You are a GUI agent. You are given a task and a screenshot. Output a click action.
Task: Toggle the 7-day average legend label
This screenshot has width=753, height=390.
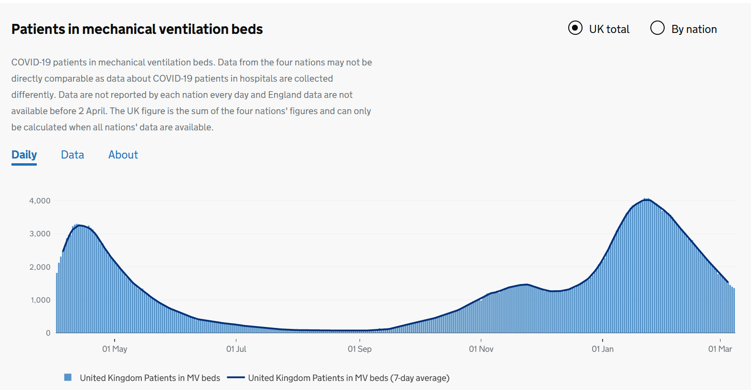[349, 378]
